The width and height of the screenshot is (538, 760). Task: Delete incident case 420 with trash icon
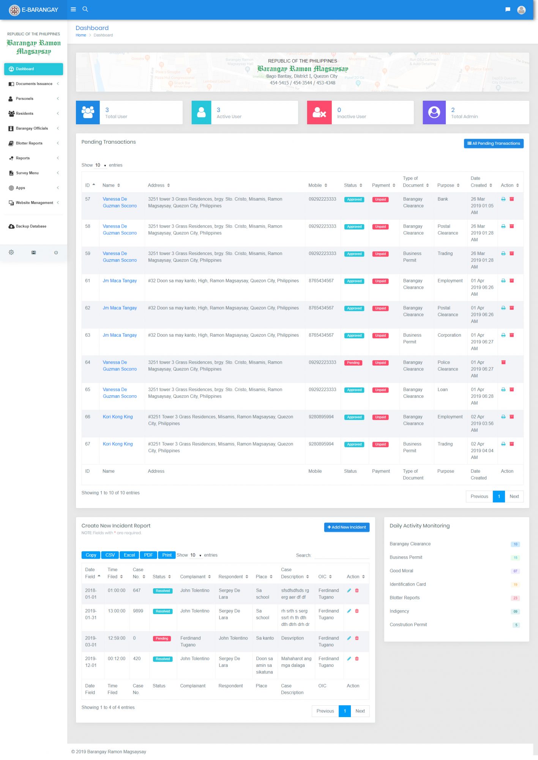pyautogui.click(x=357, y=659)
